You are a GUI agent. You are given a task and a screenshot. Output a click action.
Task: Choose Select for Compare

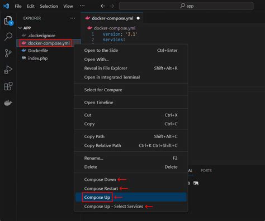(x=131, y=90)
